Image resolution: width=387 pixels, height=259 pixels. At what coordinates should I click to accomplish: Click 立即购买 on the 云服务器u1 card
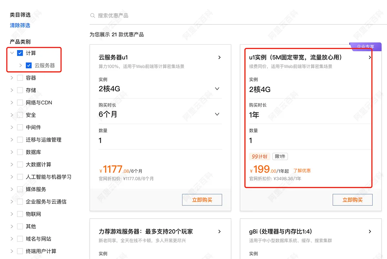tap(202, 200)
